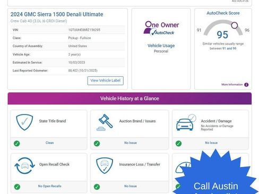
Task: Click the Open Recall Check arrows icon
Action: point(24,166)
